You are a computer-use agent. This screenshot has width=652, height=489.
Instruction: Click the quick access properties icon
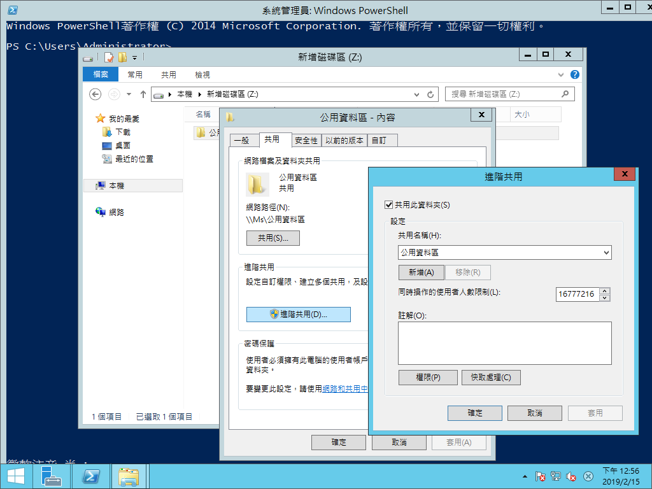[108, 57]
